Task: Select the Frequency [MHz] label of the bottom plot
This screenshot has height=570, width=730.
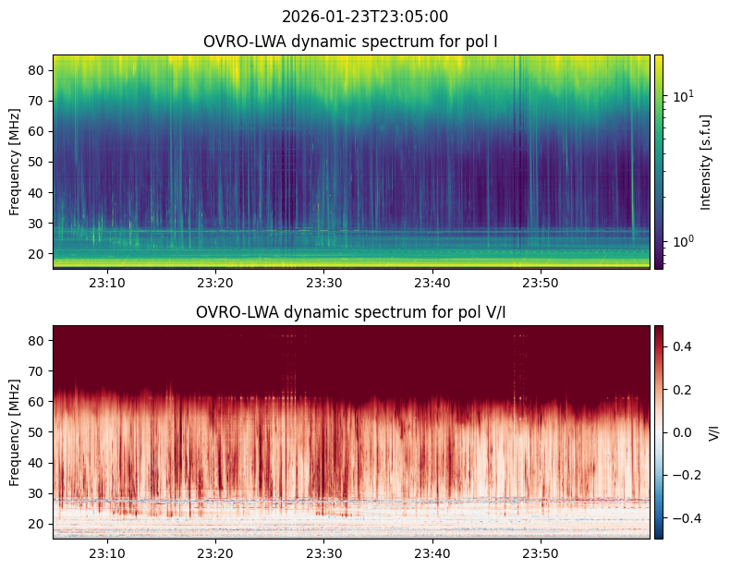Action: (15, 432)
